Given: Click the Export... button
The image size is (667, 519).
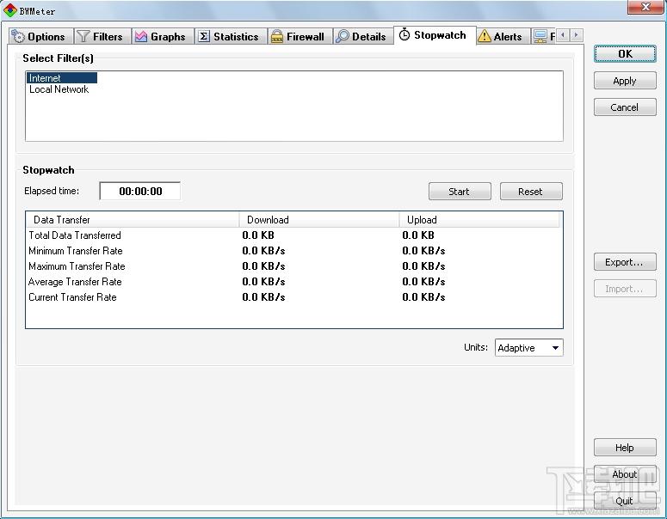Looking at the screenshot, I should coord(625,262).
